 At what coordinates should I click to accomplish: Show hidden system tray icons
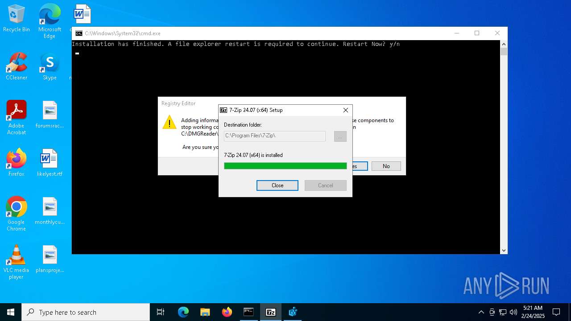coord(481,312)
